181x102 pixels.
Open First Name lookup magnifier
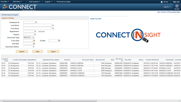click(x=53, y=28)
